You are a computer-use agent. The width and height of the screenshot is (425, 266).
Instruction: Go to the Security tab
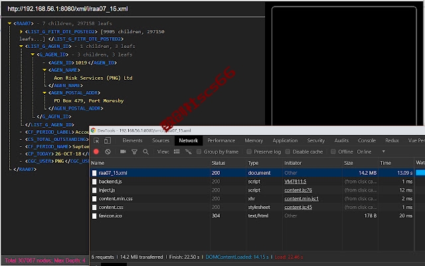tap(316, 140)
